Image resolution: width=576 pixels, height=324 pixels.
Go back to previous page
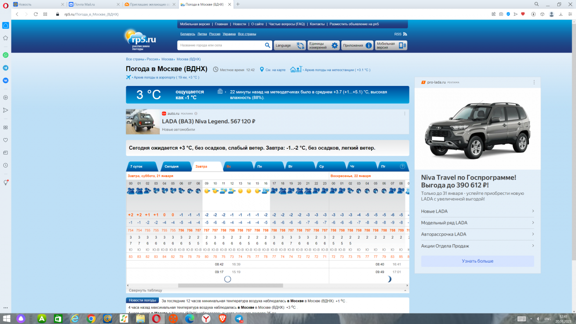pyautogui.click(x=17, y=14)
